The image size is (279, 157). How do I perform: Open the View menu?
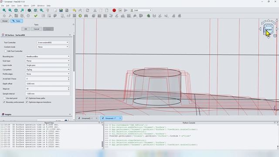[13, 6]
